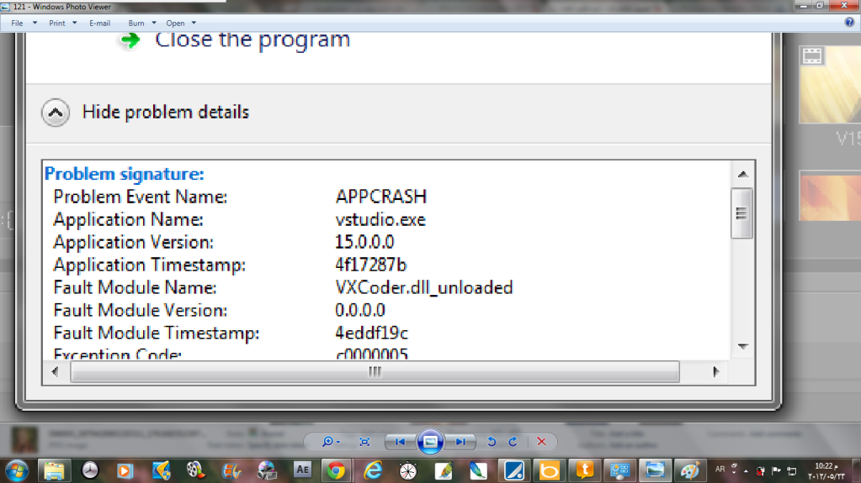Expand the Open dropdown arrow
Screen dimensions: 861x483
pyautogui.click(x=194, y=23)
